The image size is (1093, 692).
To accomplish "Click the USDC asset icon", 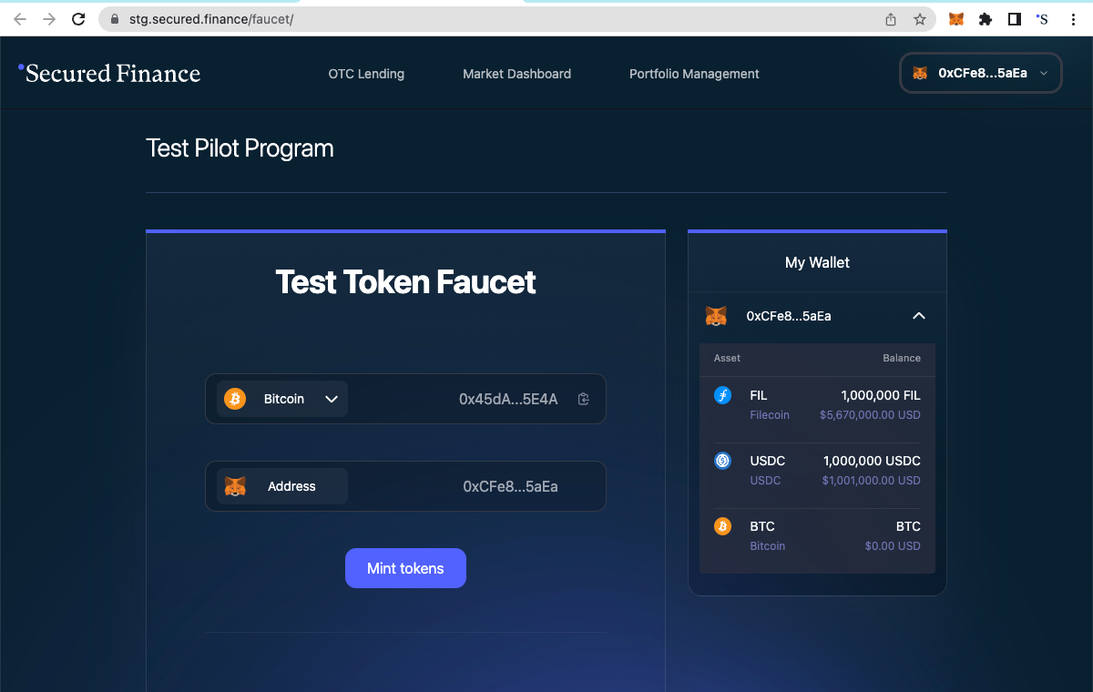I will [x=723, y=461].
